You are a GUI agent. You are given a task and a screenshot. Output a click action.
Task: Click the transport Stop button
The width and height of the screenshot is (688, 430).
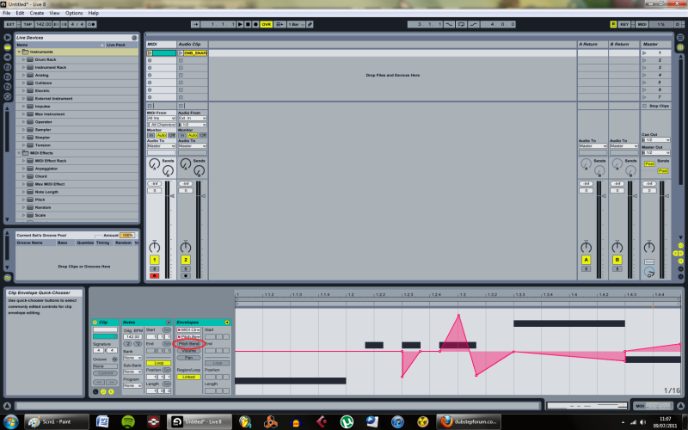[x=248, y=24]
